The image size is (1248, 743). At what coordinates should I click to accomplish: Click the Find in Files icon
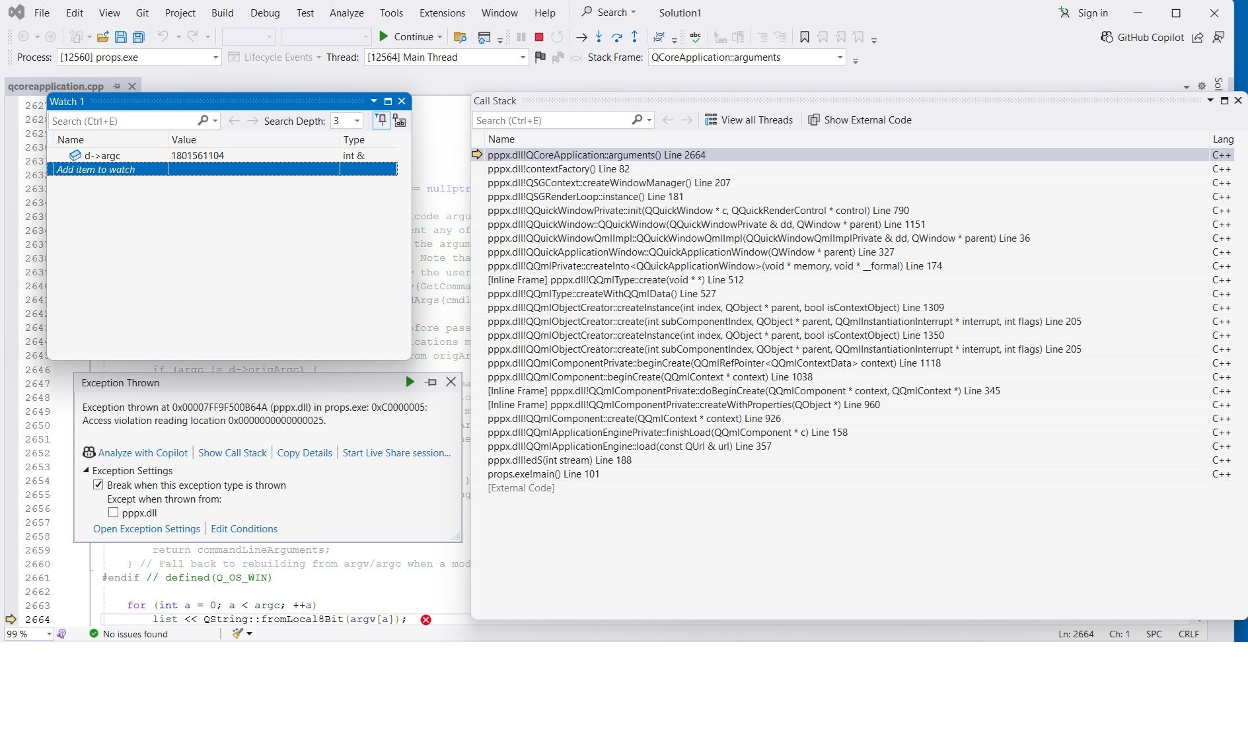[x=460, y=38]
